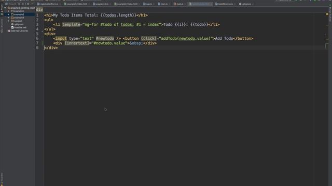This screenshot has height=186, width=332.
Task: Click the div breadcrumb above the editor
Action: pos(39,9)
